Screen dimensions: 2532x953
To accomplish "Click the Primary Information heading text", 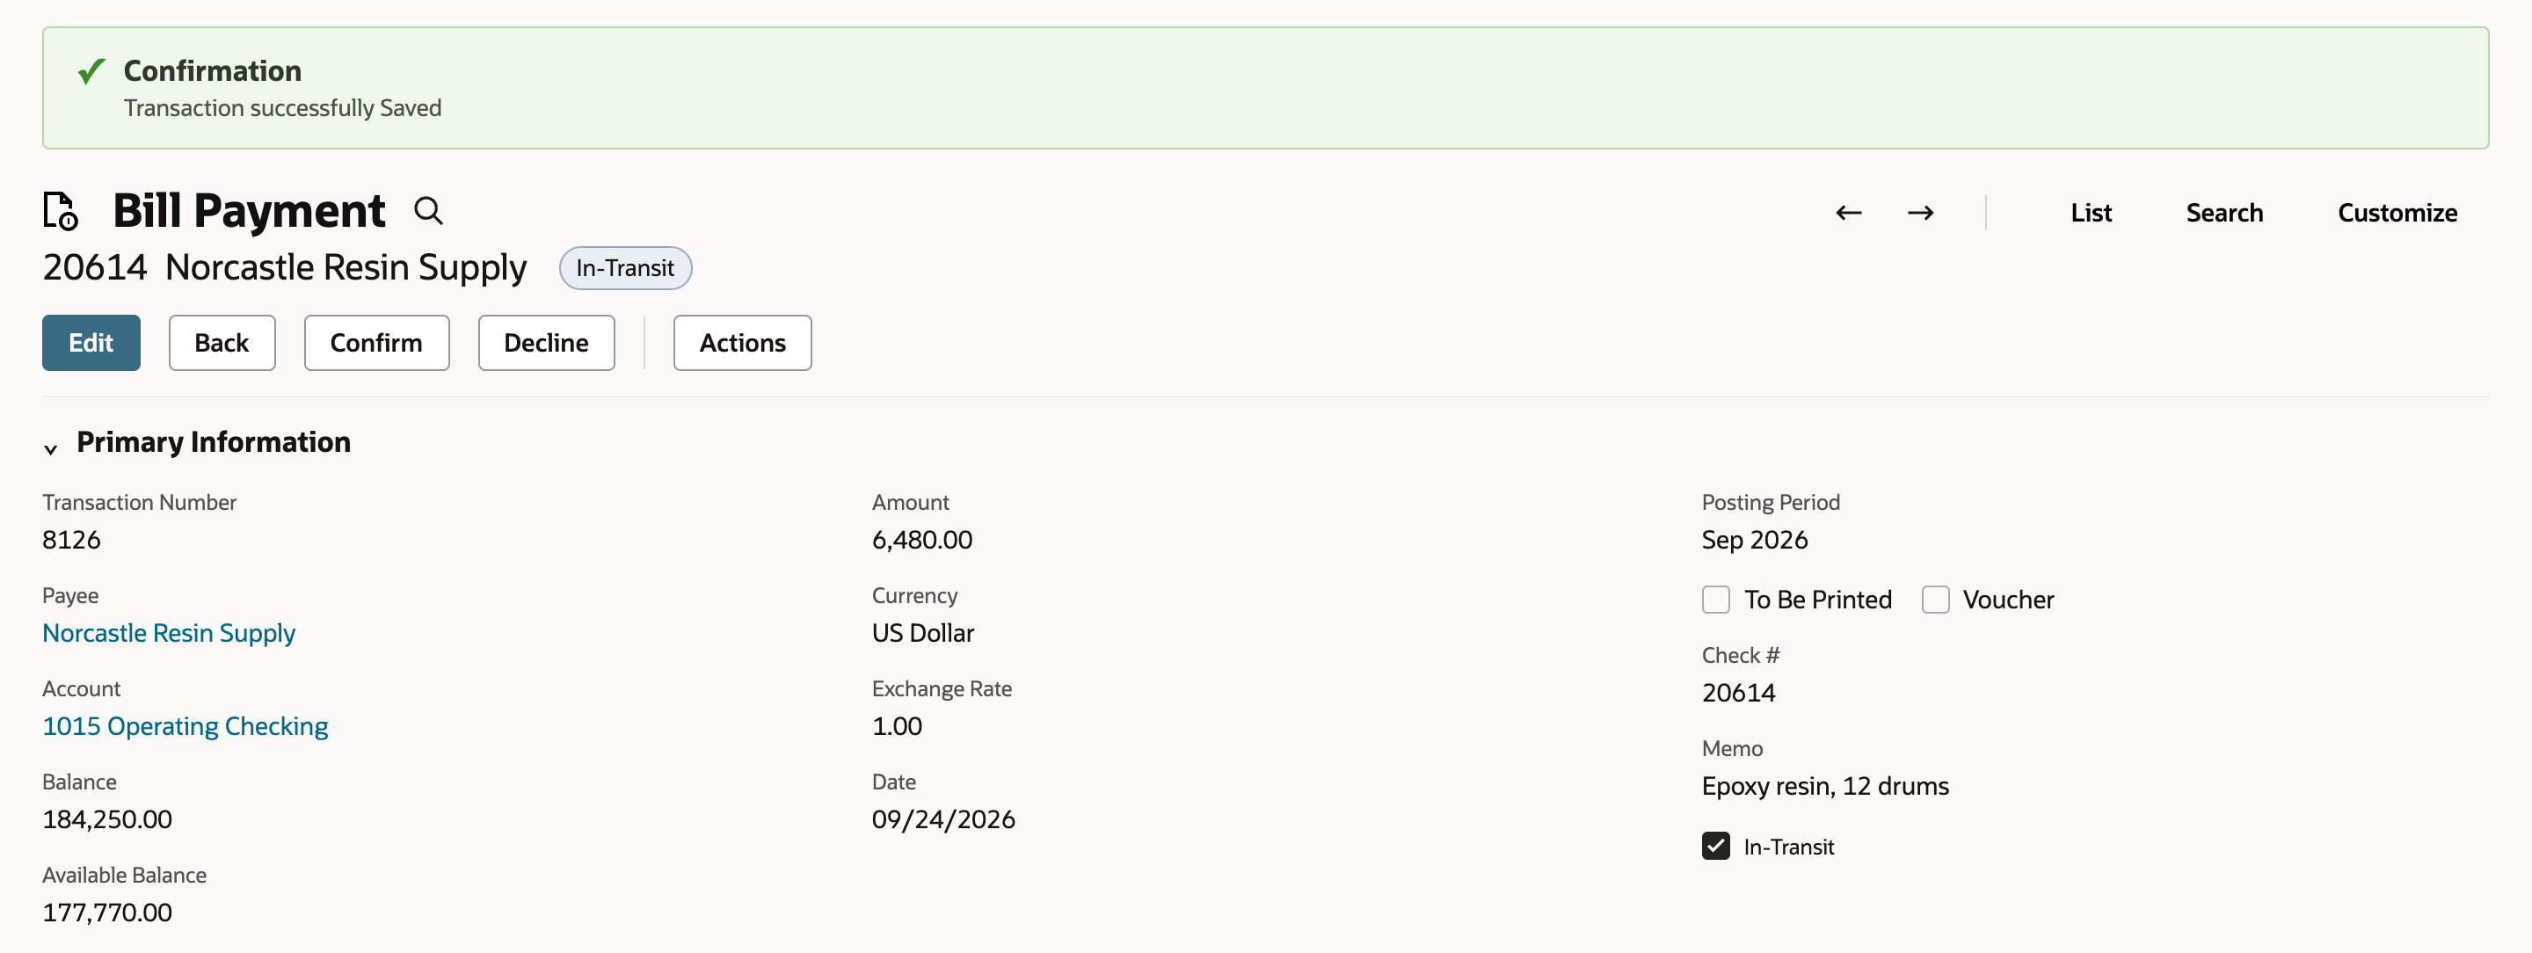I will tap(214, 443).
